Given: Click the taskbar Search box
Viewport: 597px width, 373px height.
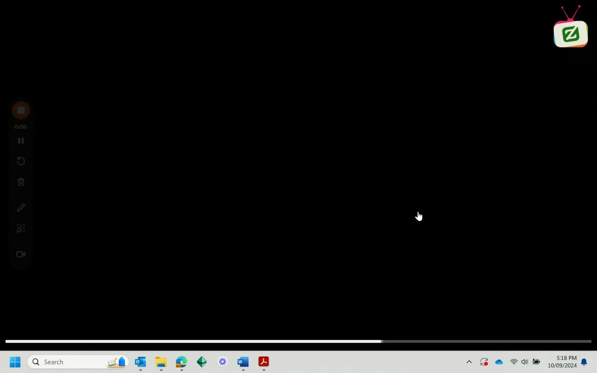Looking at the screenshot, I should 78,362.
